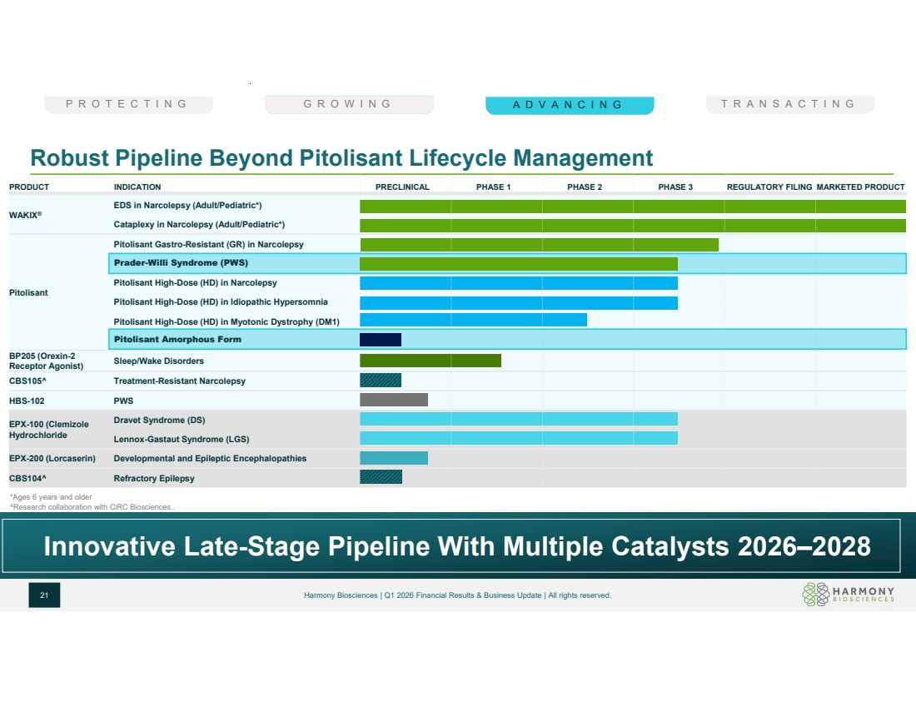The image size is (916, 707).
Task: Click the page number 21 box
Action: (x=44, y=595)
